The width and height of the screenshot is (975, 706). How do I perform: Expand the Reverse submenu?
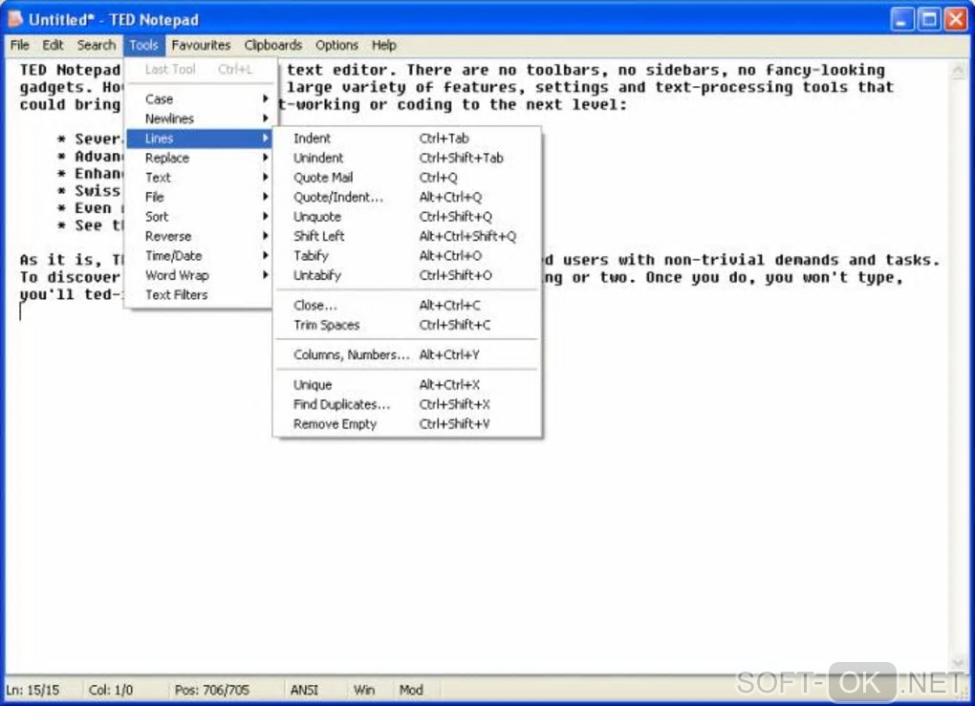click(199, 236)
